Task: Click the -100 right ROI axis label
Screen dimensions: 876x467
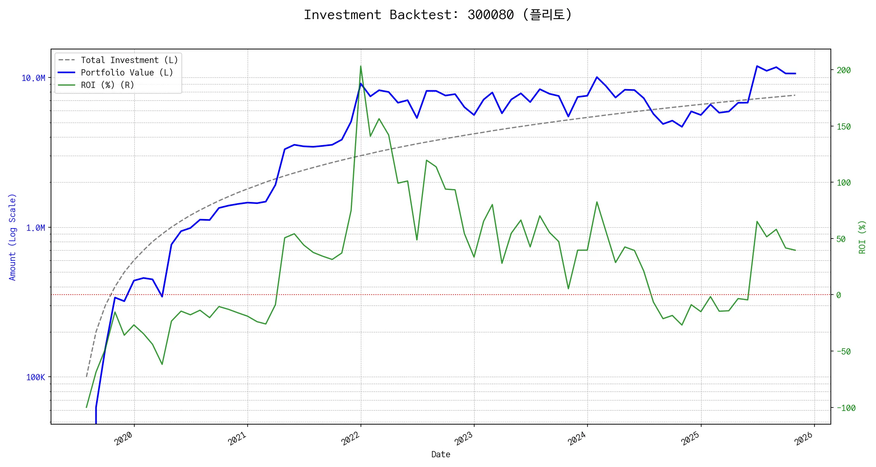Action: 846,408
